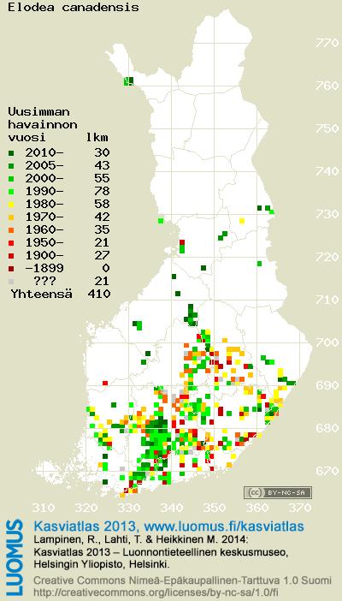Image resolution: width=342 pixels, height=601 pixels.
Task: Click the CC BY-NC-SA license badge
Action: point(278,492)
